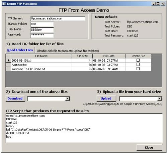Image resolution: width=167 pixels, height=153 pixels.
Task: Click the file date cell of 2005-06-10.txt
Action: (109, 60)
